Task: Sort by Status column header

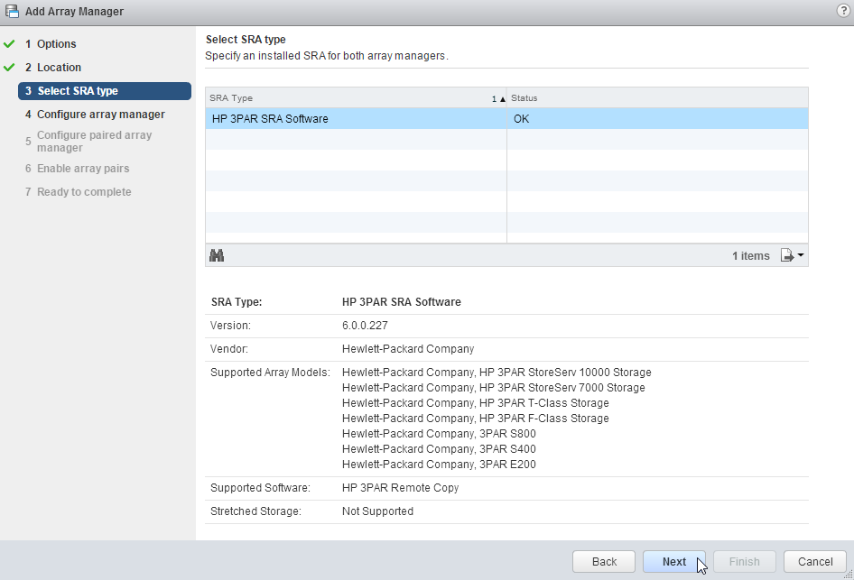Action: pos(657,98)
